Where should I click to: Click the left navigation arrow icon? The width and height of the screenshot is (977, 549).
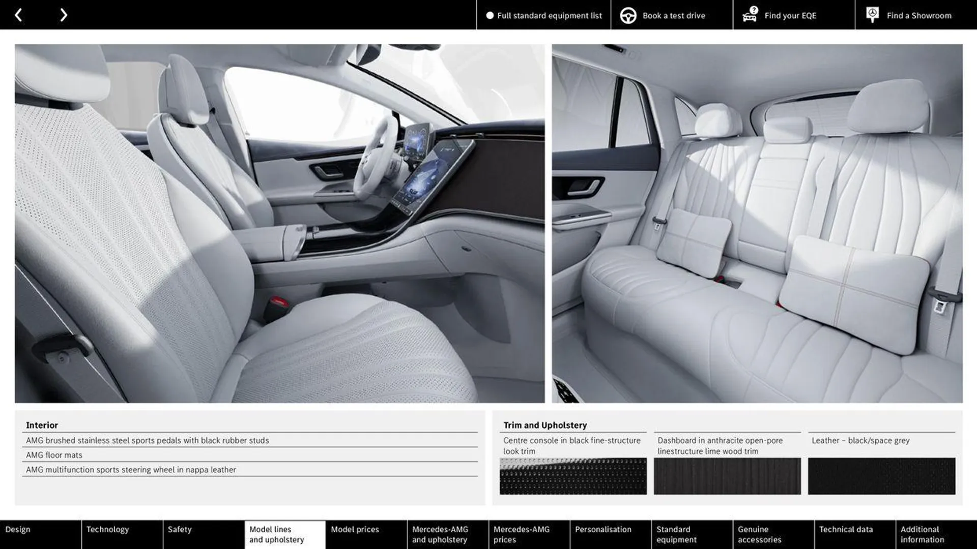coord(18,14)
